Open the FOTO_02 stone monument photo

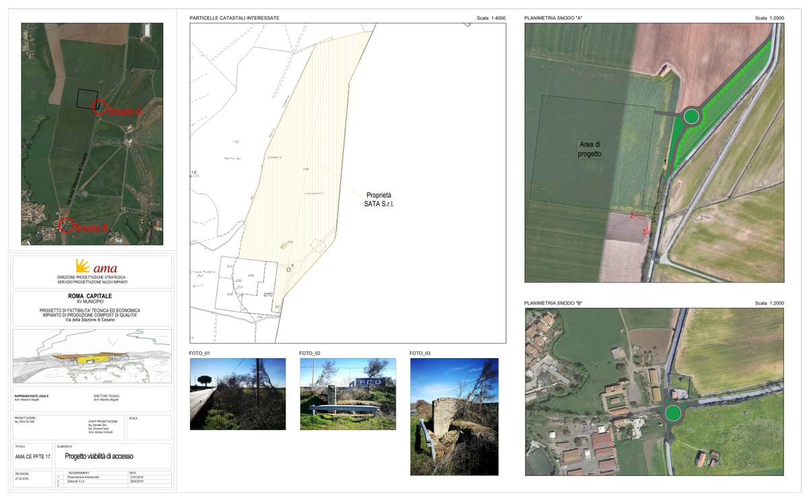[348, 394]
